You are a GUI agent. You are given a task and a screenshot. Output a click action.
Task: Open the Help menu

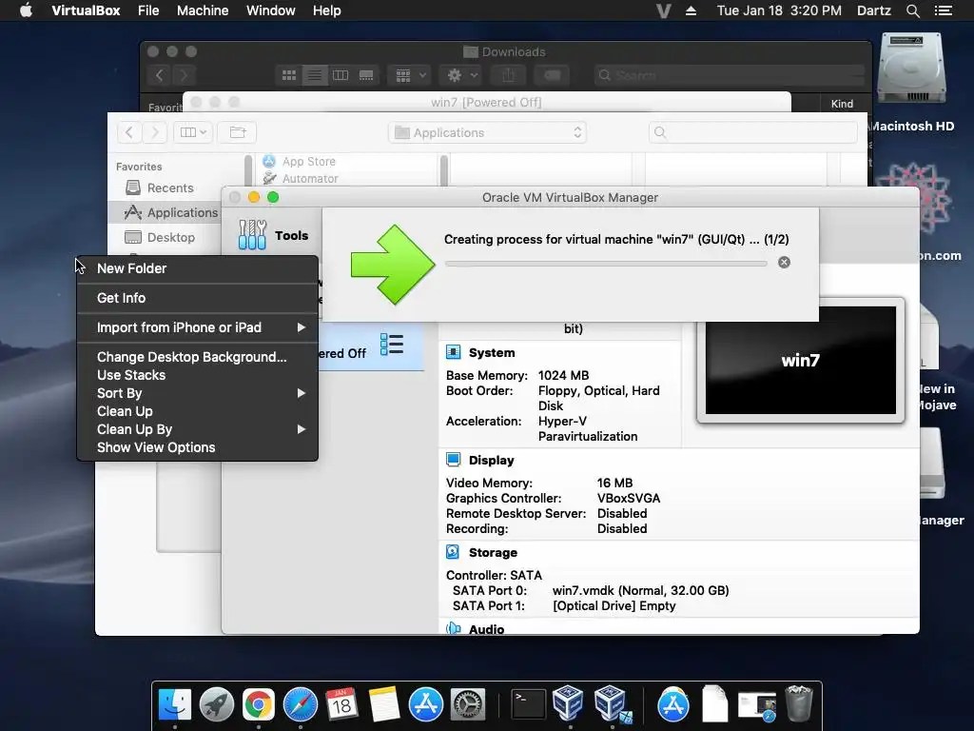327,10
